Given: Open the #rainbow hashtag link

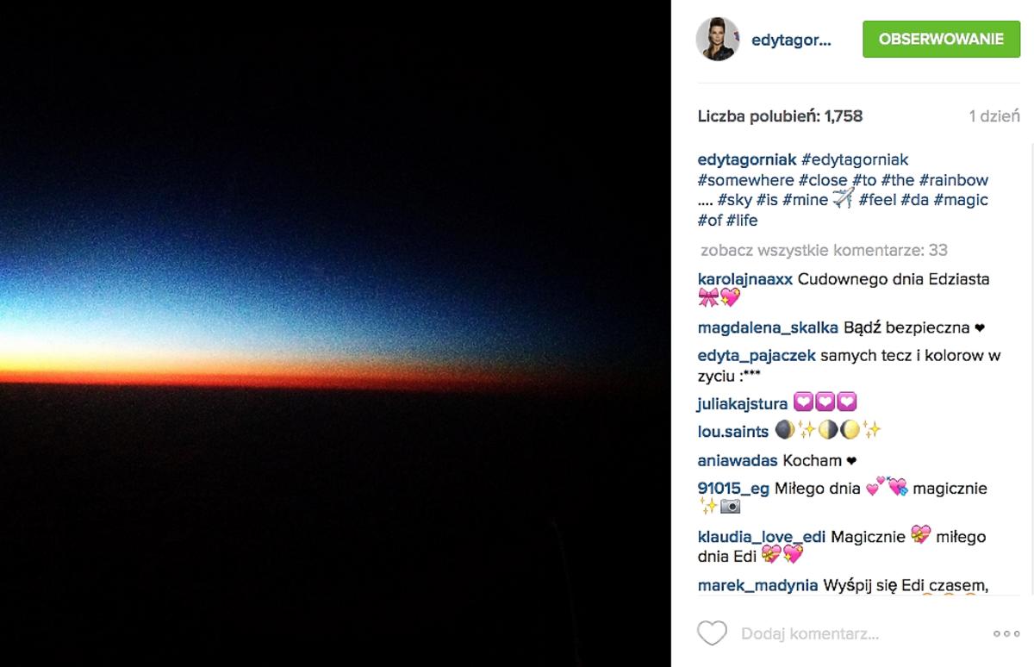Looking at the screenshot, I should (x=954, y=180).
